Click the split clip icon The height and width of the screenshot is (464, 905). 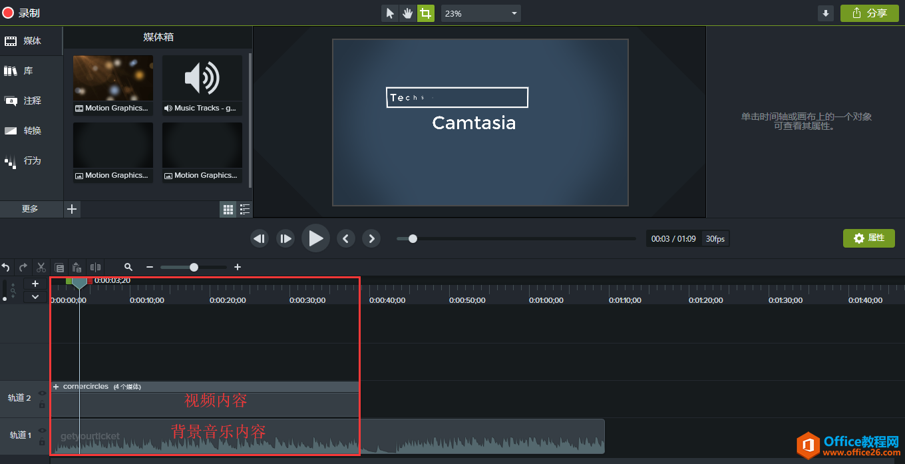[x=95, y=267]
